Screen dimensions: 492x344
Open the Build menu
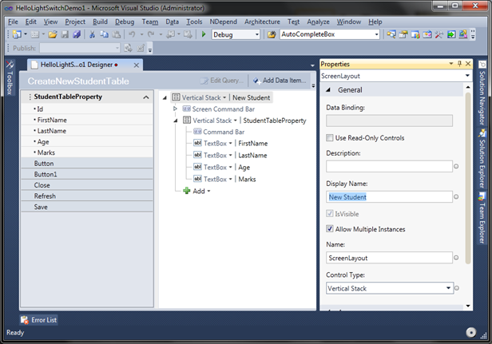click(x=100, y=22)
